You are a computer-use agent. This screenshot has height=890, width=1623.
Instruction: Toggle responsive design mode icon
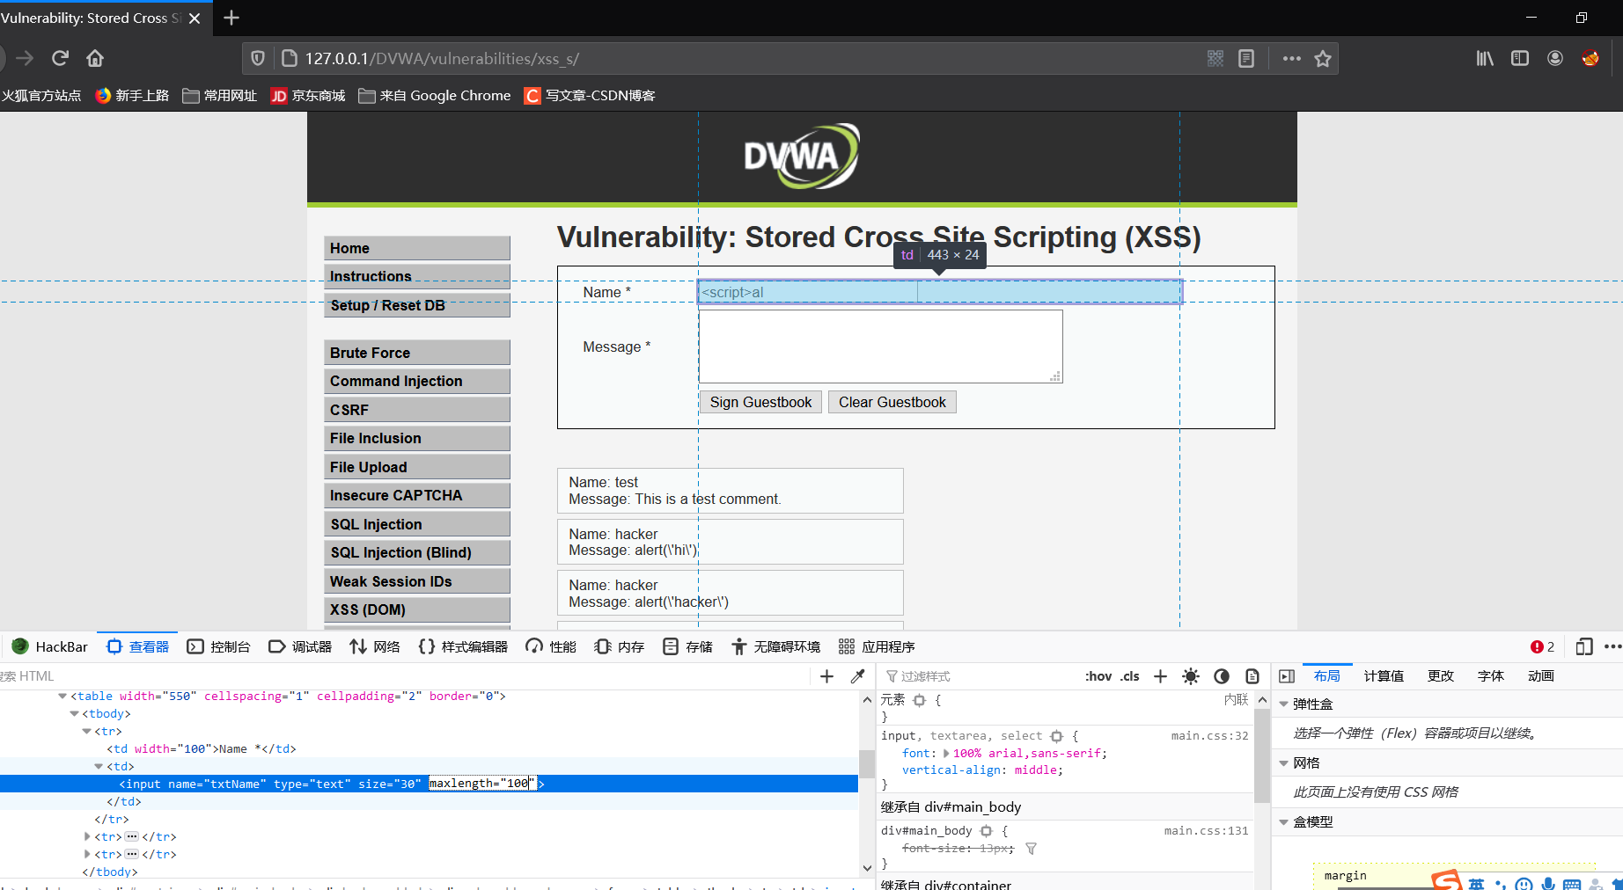pos(1584,646)
